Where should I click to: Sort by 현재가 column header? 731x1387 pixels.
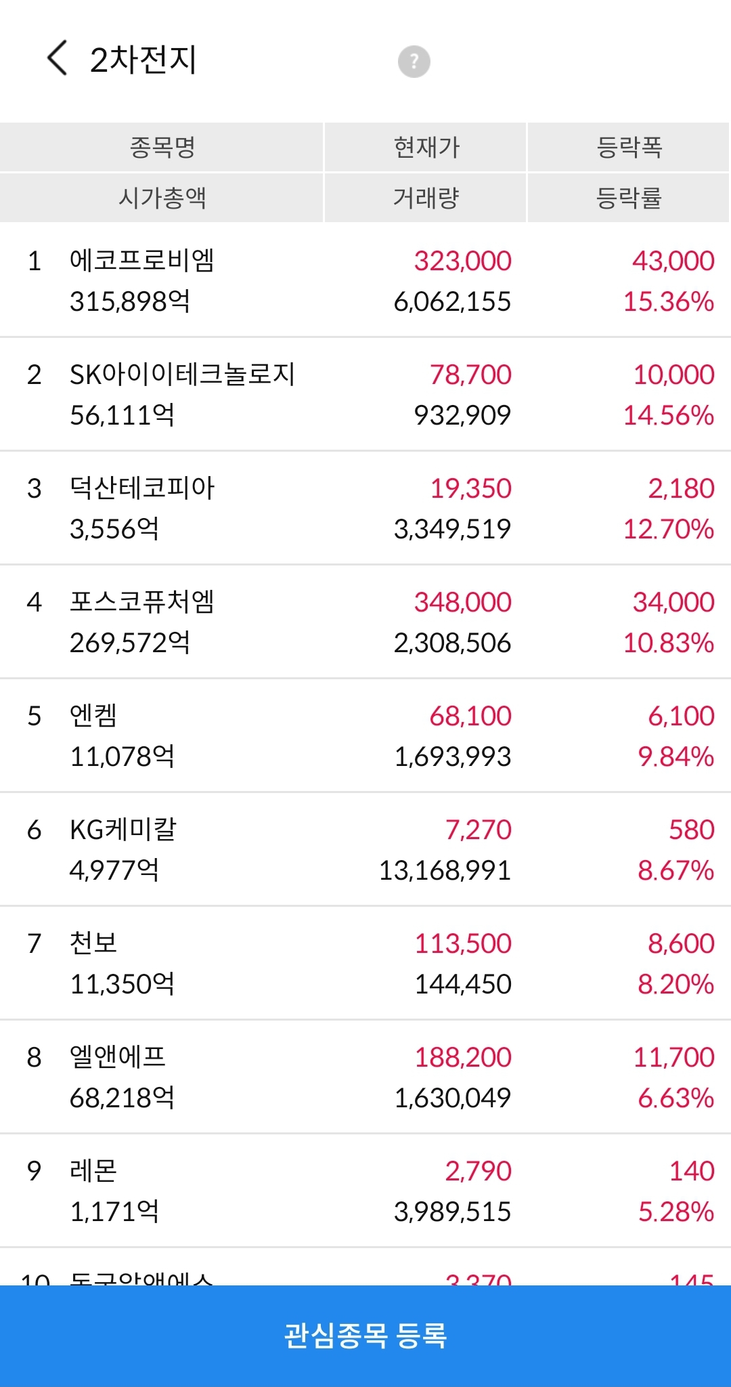(426, 147)
